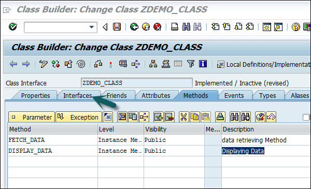Image resolution: width=311 pixels, height=189 pixels.
Task: Switch Active/Inactive version icon
Action: tap(56, 64)
